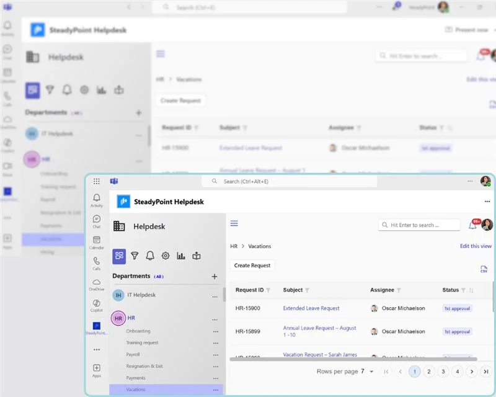Open Resignation & Exit options ellipsis
Screen dimensions: 496x397
pyautogui.click(x=216, y=367)
